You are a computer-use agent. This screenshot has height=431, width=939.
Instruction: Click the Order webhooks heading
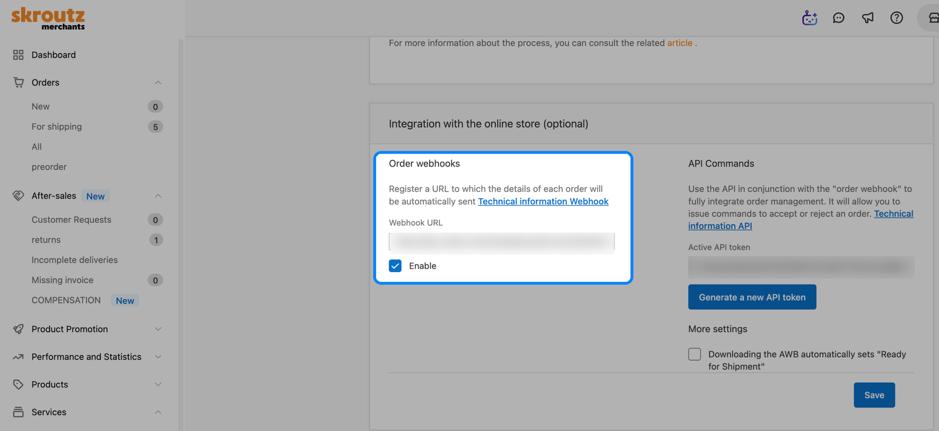(424, 164)
